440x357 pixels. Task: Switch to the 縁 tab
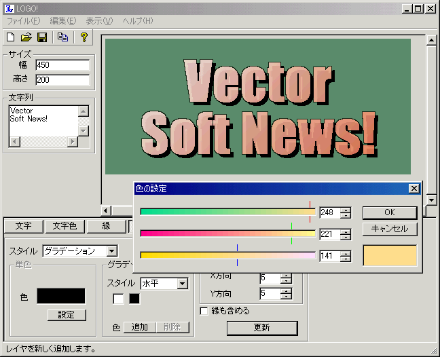[x=106, y=226]
